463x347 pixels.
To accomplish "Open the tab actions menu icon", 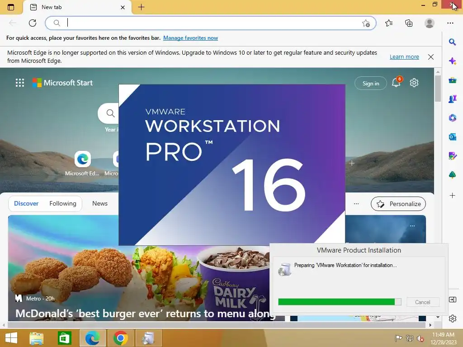I will [x=11, y=7].
